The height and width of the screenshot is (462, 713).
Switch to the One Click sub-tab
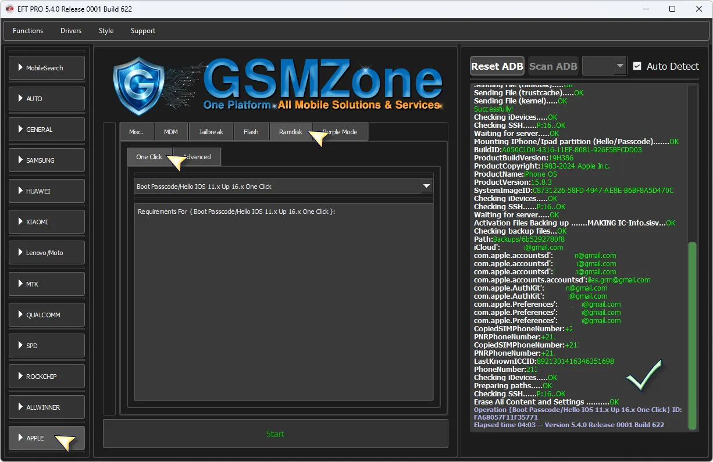coord(149,157)
